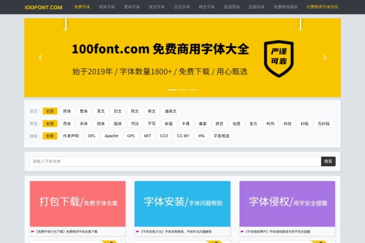Filter license by CC0
This screenshot has height=243, width=365.
(164, 136)
